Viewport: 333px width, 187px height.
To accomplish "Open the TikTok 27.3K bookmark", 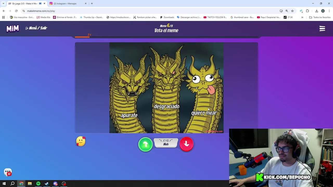I will (288, 17).
